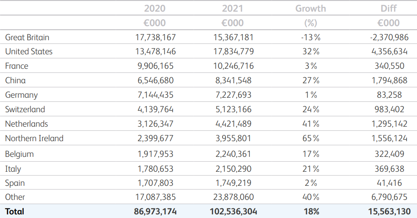Click the 2021 column header

click(233, 8)
